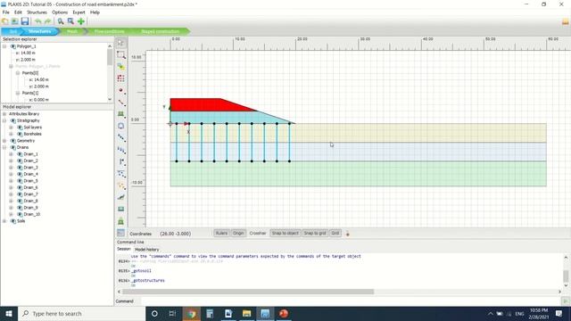The image size is (571, 321).
Task: Select the create line tool
Action: click(x=121, y=103)
